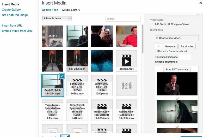This screenshot has width=203, height=137.
Task: Select radio button under man-by-wall thumbnail
Action: pyautogui.click(x=177, y=126)
